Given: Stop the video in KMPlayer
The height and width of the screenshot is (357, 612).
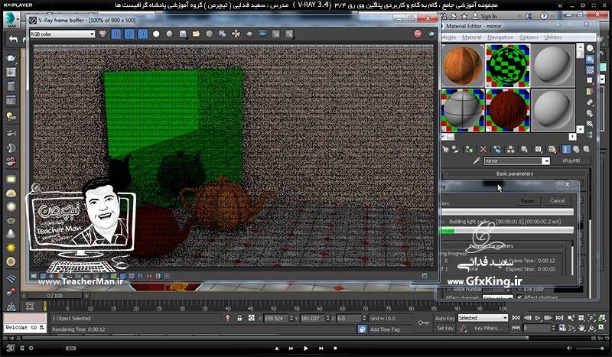Looking at the screenshot, I should [x=335, y=348].
